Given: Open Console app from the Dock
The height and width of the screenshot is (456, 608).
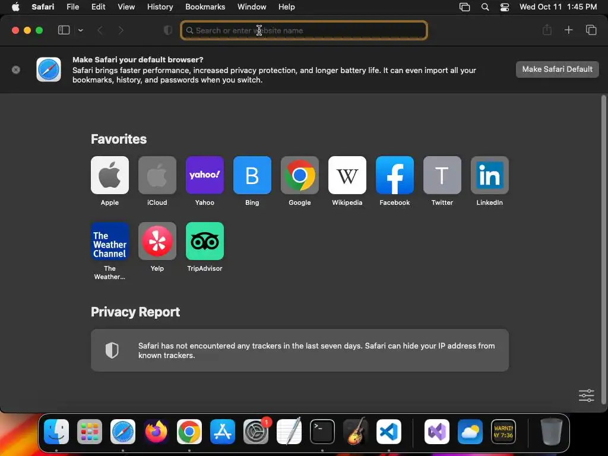Looking at the screenshot, I should (x=503, y=432).
